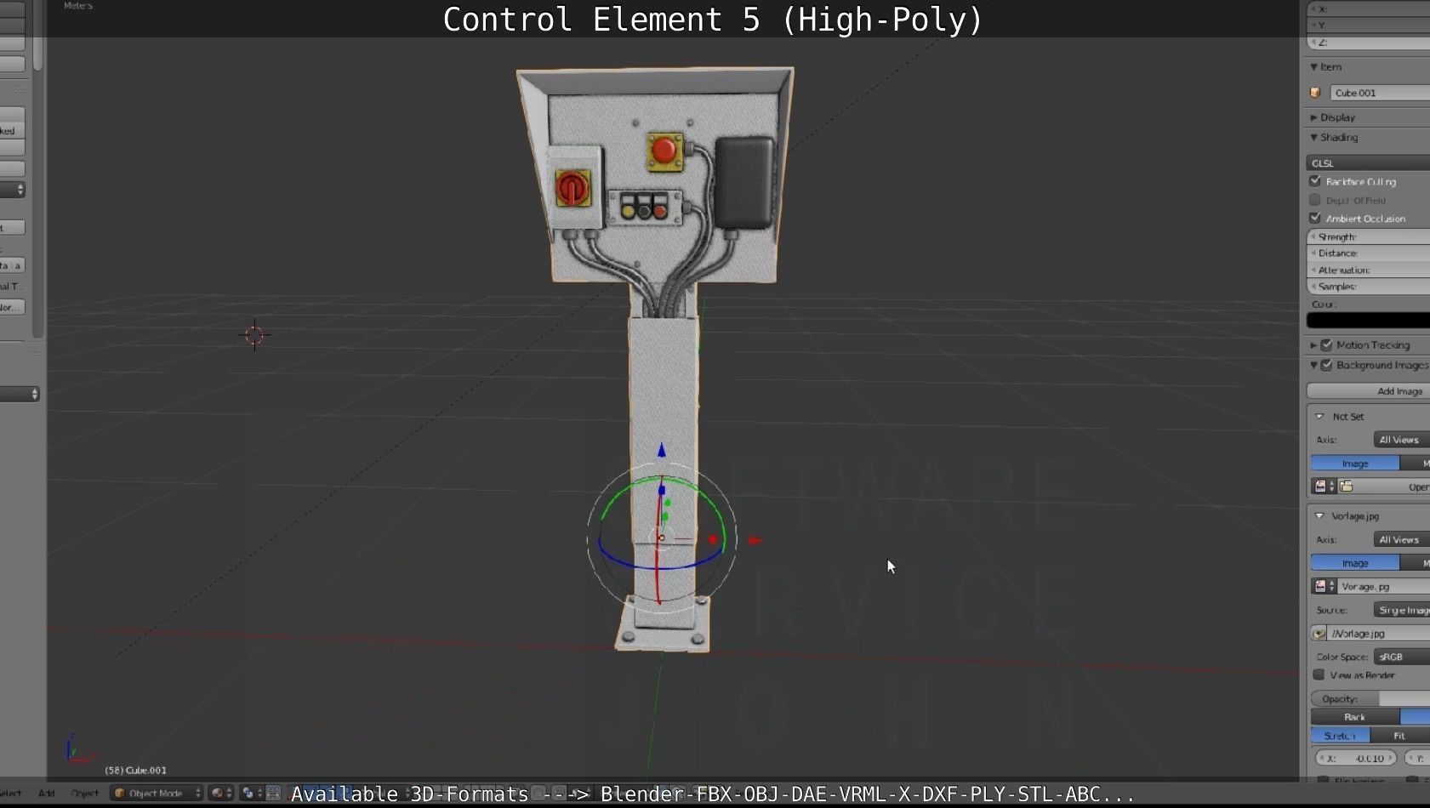Open the Object Mode dropdown
Screen dimensions: 1430x808
[157, 793]
